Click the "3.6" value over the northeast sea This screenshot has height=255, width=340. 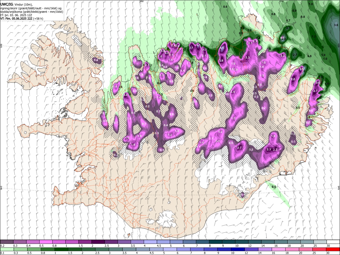336,25
